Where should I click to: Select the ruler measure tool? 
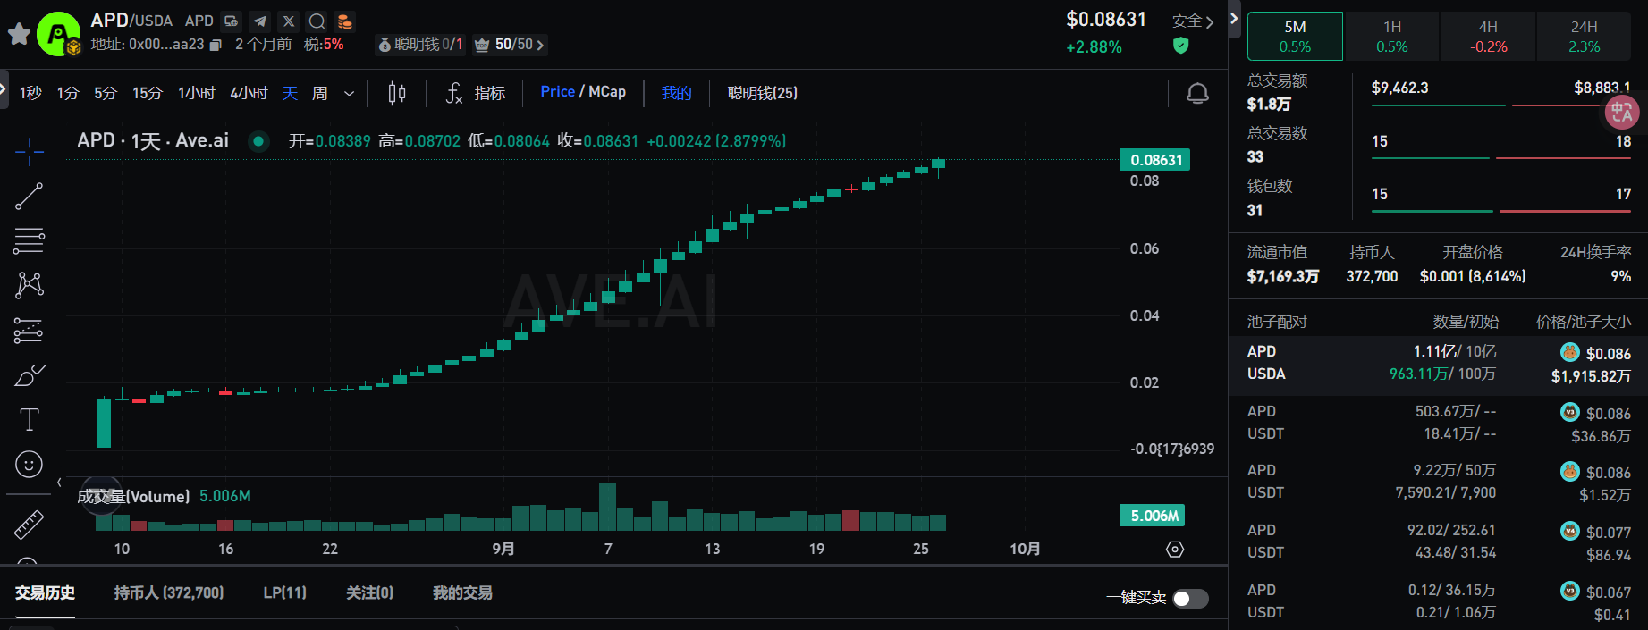click(x=29, y=524)
